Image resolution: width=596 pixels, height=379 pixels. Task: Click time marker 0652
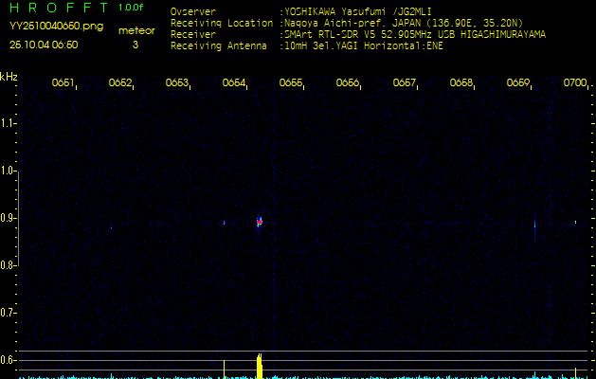tap(120, 82)
